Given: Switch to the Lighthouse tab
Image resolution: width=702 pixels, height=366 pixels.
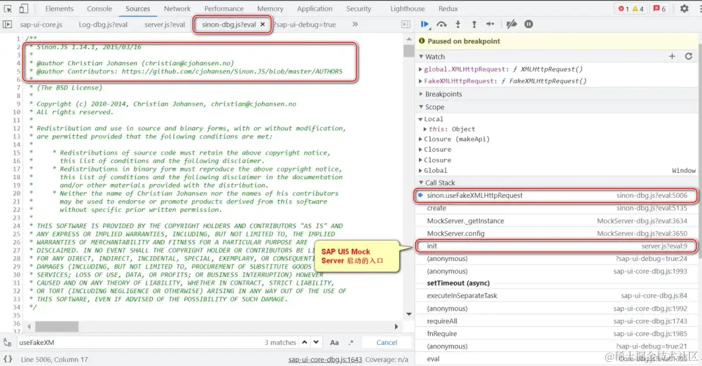Looking at the screenshot, I should pyautogui.click(x=408, y=9).
